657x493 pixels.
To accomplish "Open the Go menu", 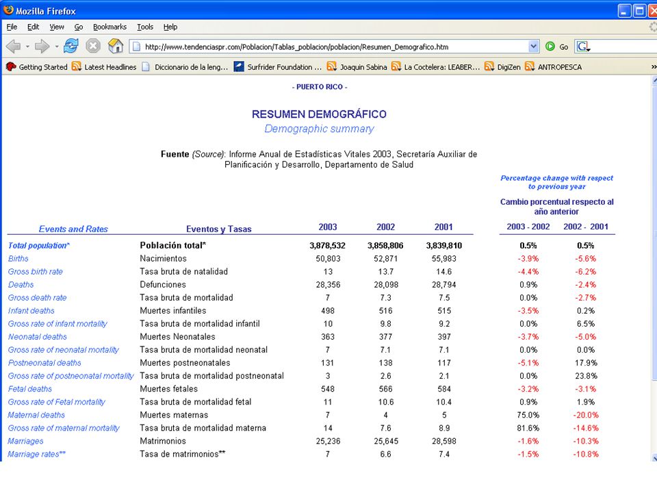I will (x=78, y=27).
